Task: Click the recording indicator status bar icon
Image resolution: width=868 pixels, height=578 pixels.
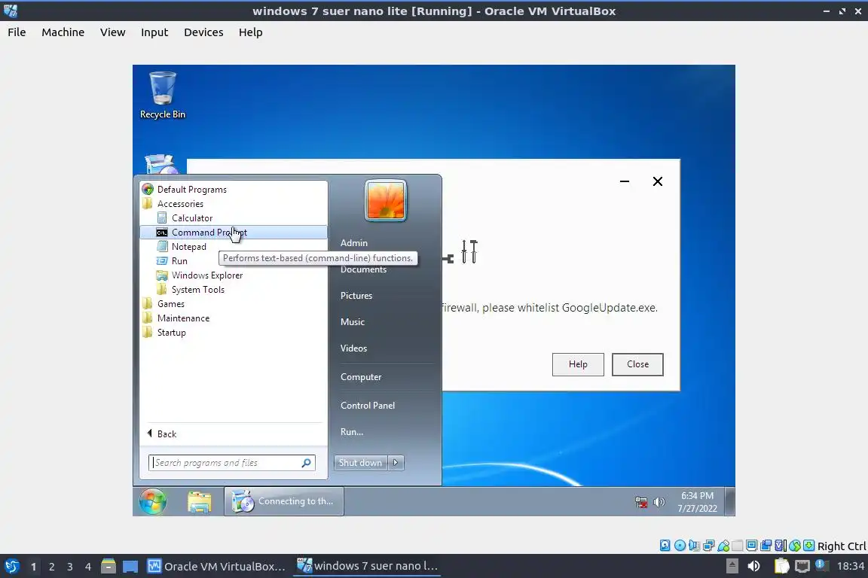Action: pos(766,546)
